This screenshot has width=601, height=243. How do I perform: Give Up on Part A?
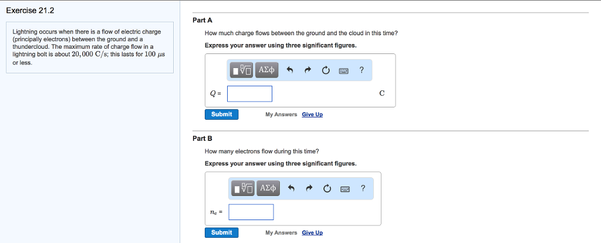coord(312,114)
